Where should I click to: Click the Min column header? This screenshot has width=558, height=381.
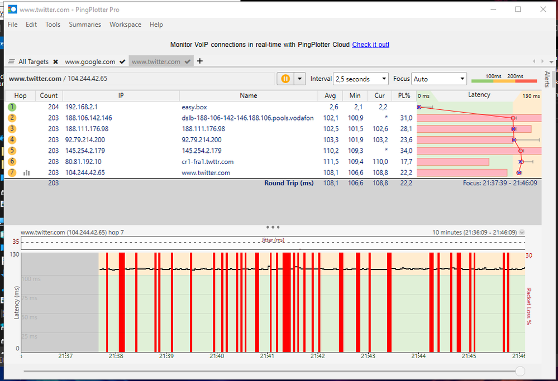[x=355, y=95]
